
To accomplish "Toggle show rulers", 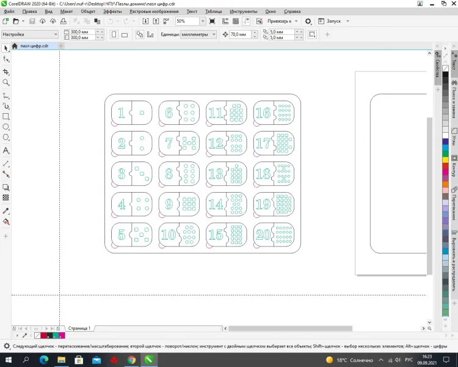I will point(225,21).
